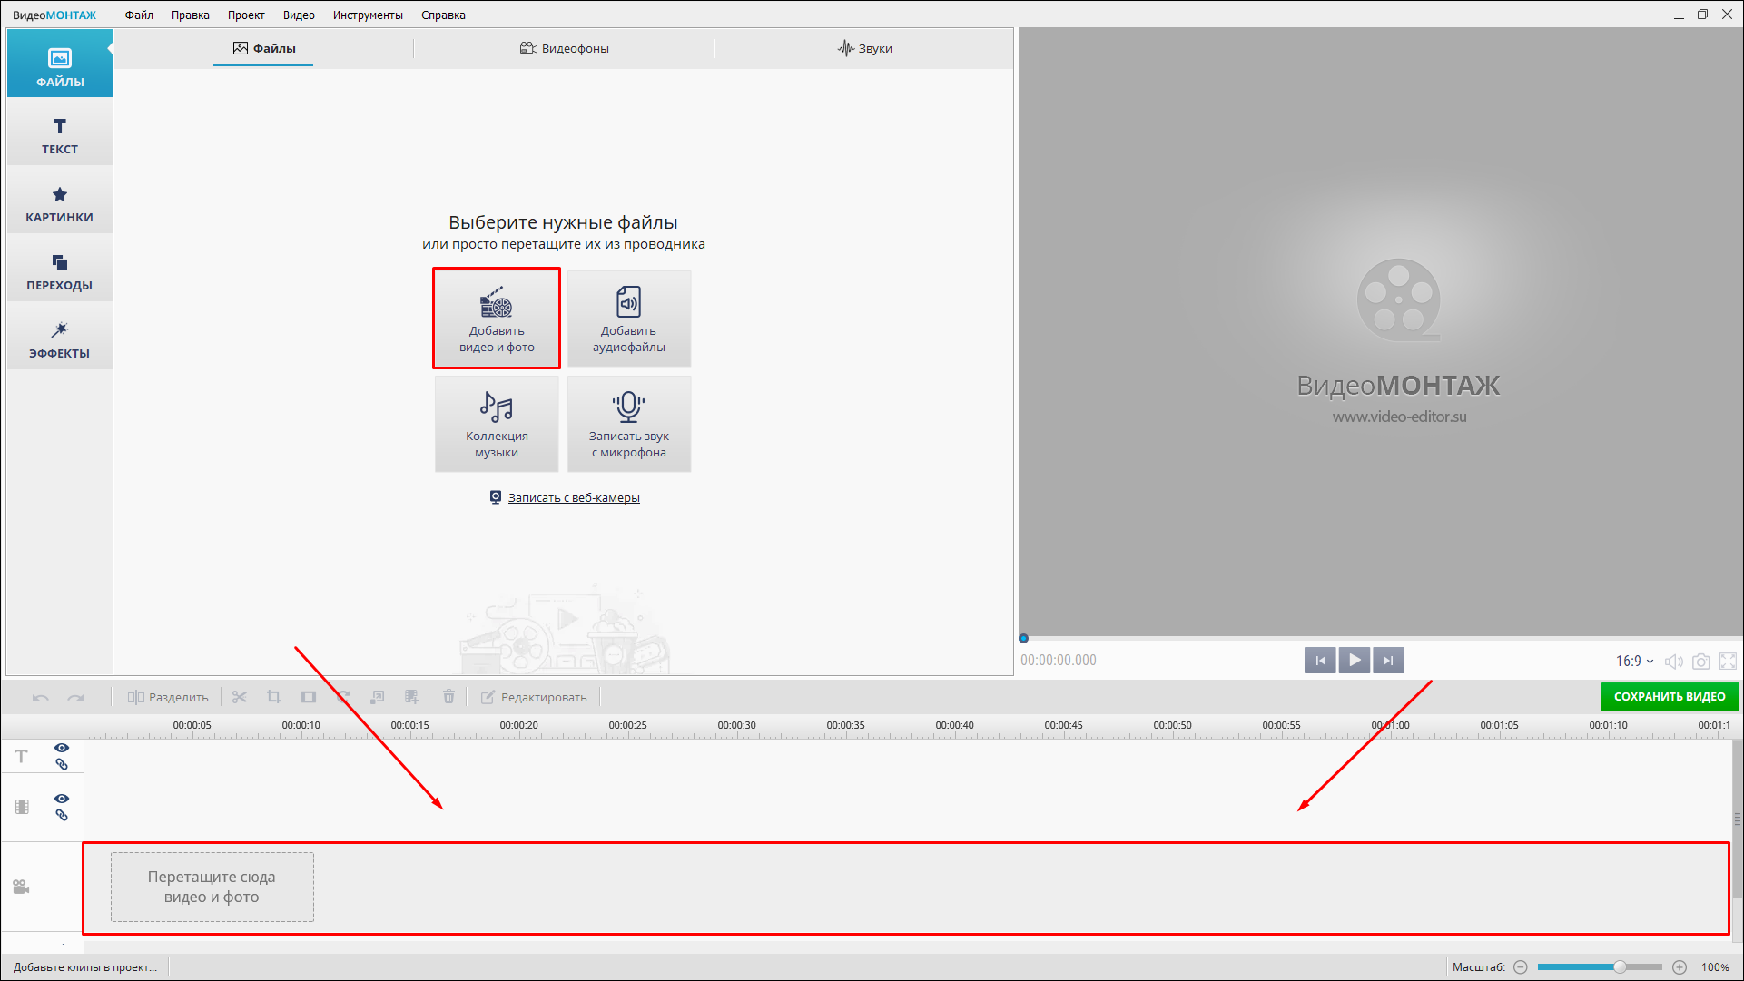Toggle the text track link icon
The image size is (1744, 981).
coord(62,765)
